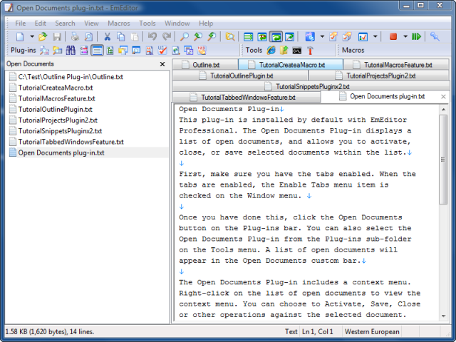Click the Select Configuration icon
Viewport: 456px width, 342px height.
click(x=310, y=36)
